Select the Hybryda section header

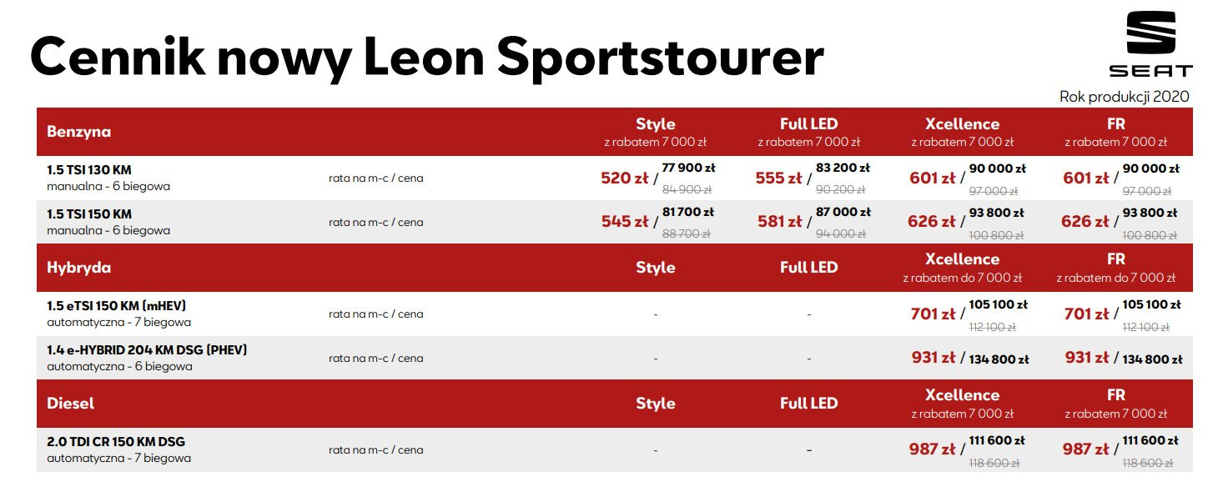pos(79,268)
